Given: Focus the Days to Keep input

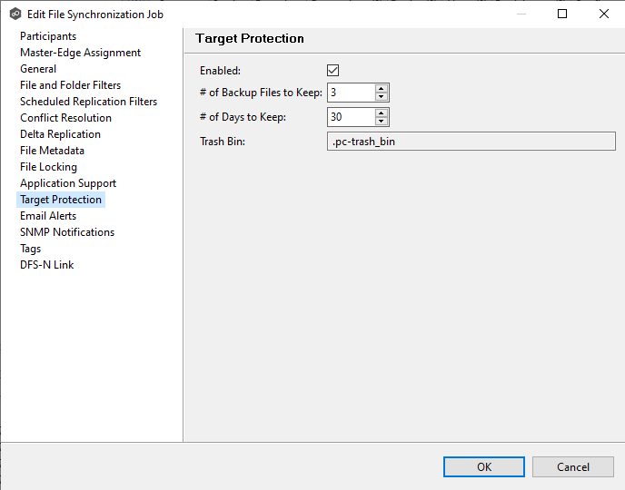Looking at the screenshot, I should point(350,117).
